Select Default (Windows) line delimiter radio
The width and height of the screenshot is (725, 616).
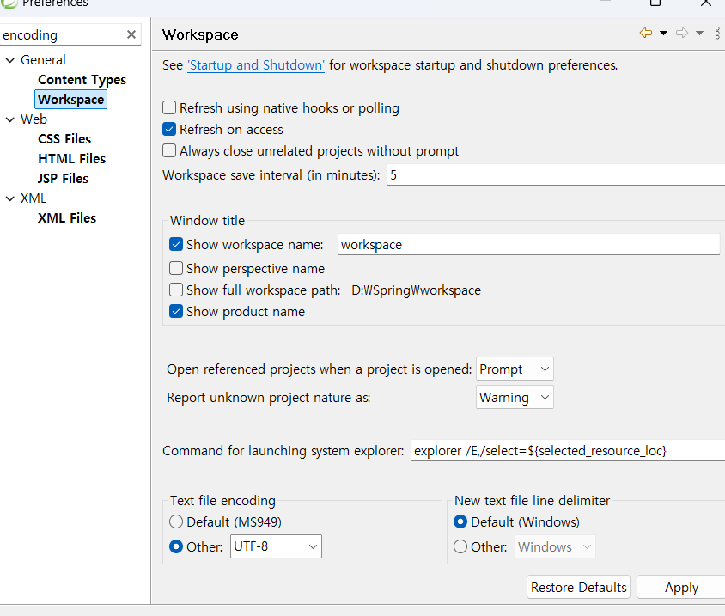click(x=460, y=521)
